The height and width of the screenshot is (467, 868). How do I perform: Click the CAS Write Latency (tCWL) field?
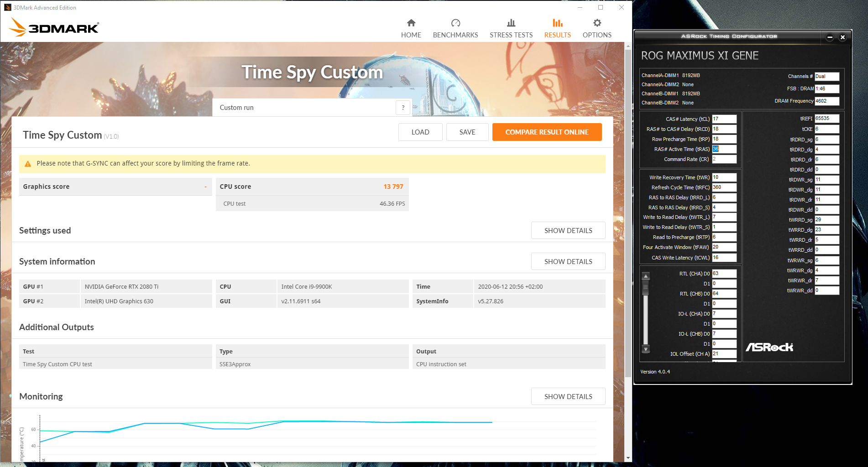point(724,258)
